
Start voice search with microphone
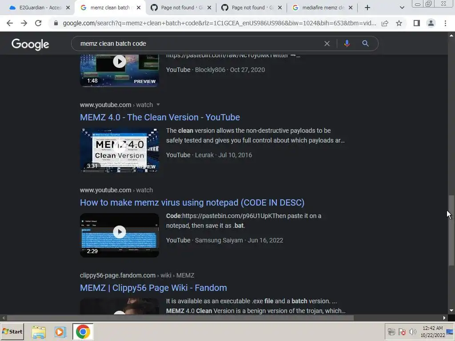[347, 44]
